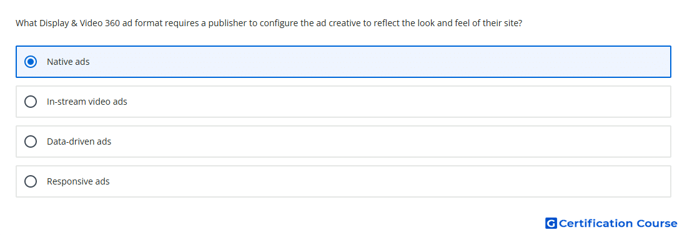Image resolution: width=687 pixels, height=235 pixels.
Task: Click empty space inside highlighted Native ads box
Action: 377,62
